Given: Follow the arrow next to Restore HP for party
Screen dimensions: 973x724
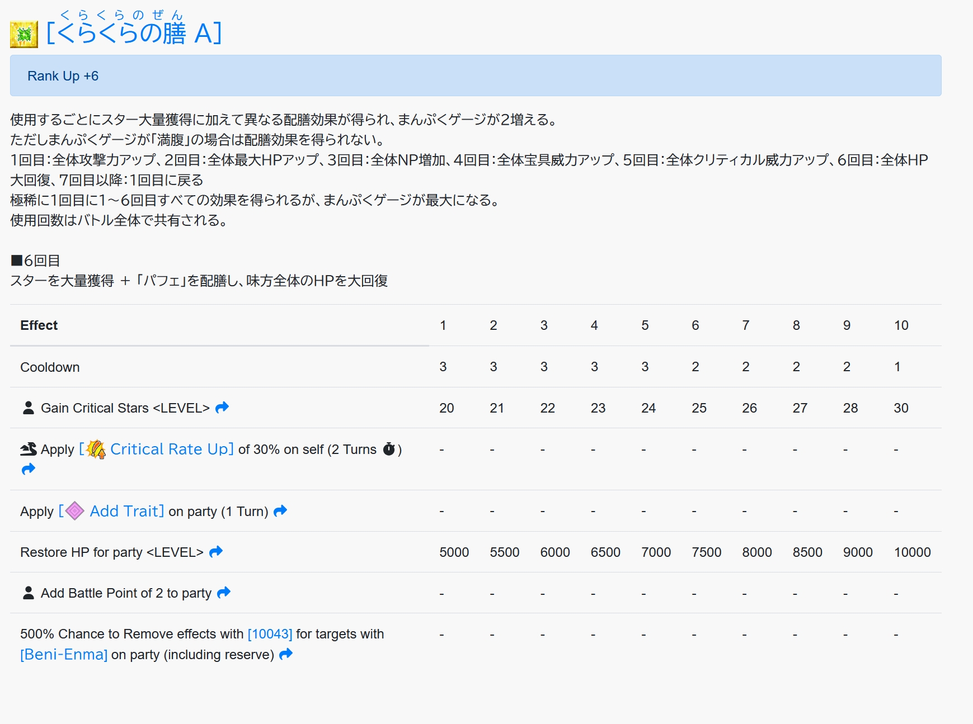Looking at the screenshot, I should [x=216, y=552].
